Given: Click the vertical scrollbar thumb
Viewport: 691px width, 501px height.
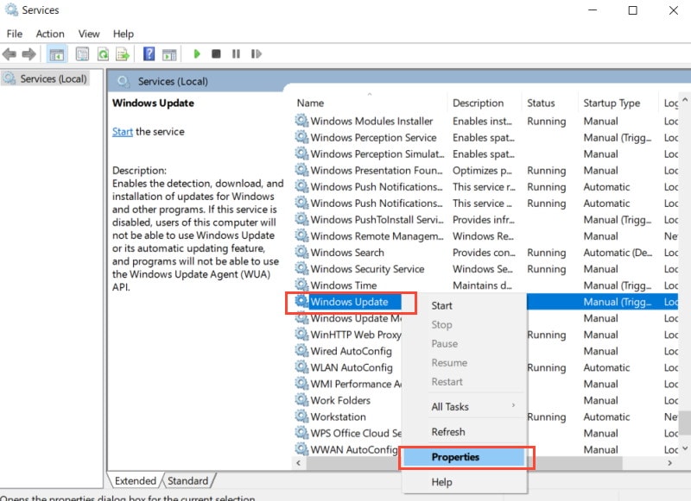Looking at the screenshot, I should coord(685,423).
